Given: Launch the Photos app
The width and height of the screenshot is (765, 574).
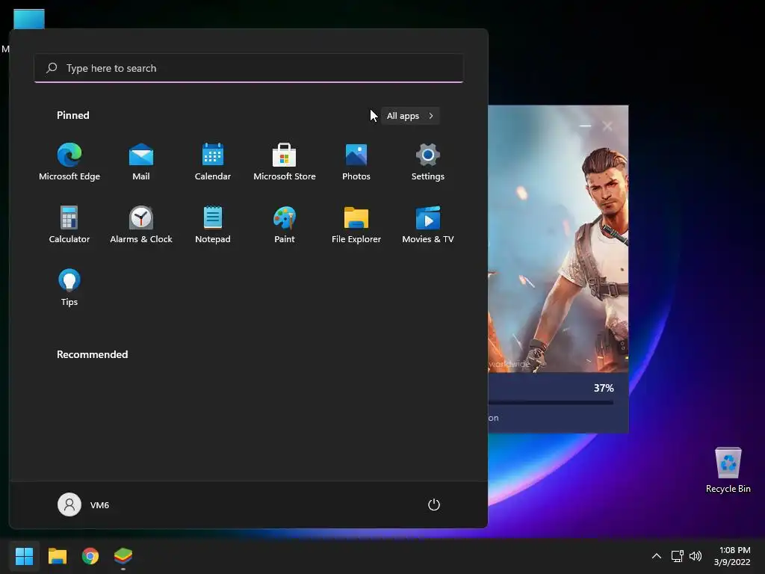Looking at the screenshot, I should 356,162.
